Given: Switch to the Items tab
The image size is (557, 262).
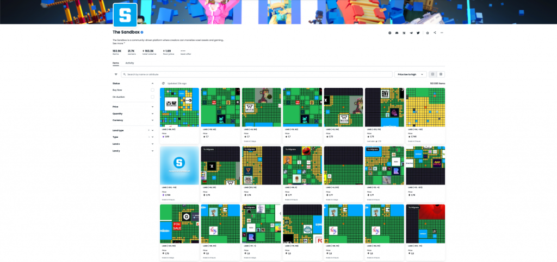Looking at the screenshot, I should [116, 63].
